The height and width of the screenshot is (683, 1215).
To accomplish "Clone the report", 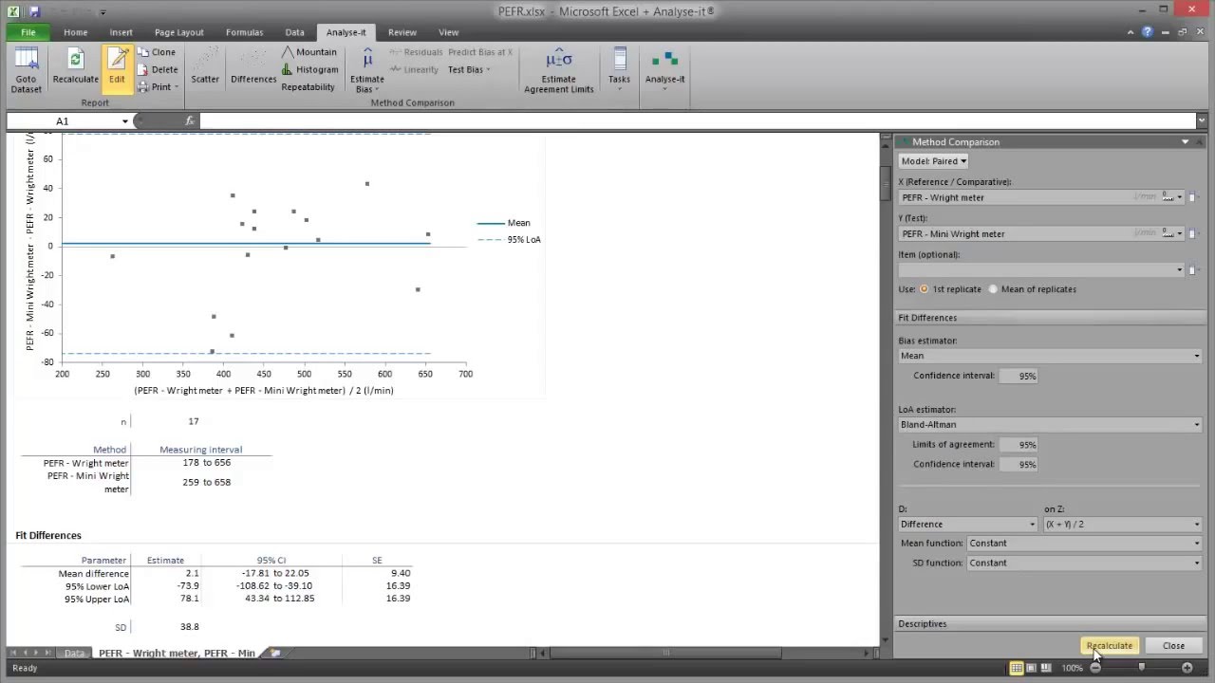I will 157,52.
